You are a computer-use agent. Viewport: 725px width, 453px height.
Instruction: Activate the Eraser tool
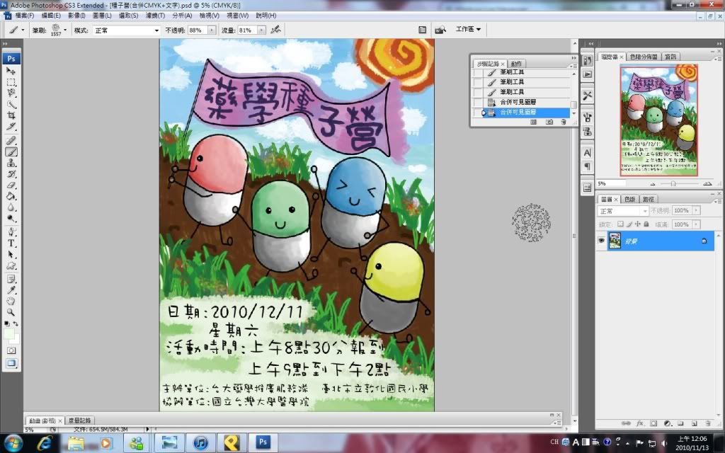11,185
